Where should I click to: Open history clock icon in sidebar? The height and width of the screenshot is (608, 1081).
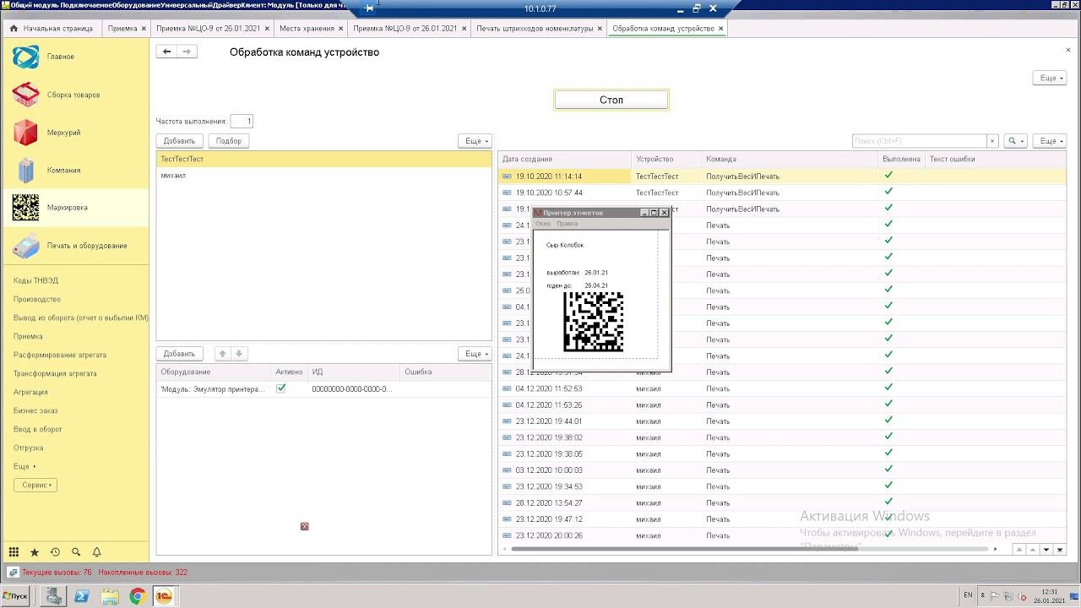coord(55,552)
